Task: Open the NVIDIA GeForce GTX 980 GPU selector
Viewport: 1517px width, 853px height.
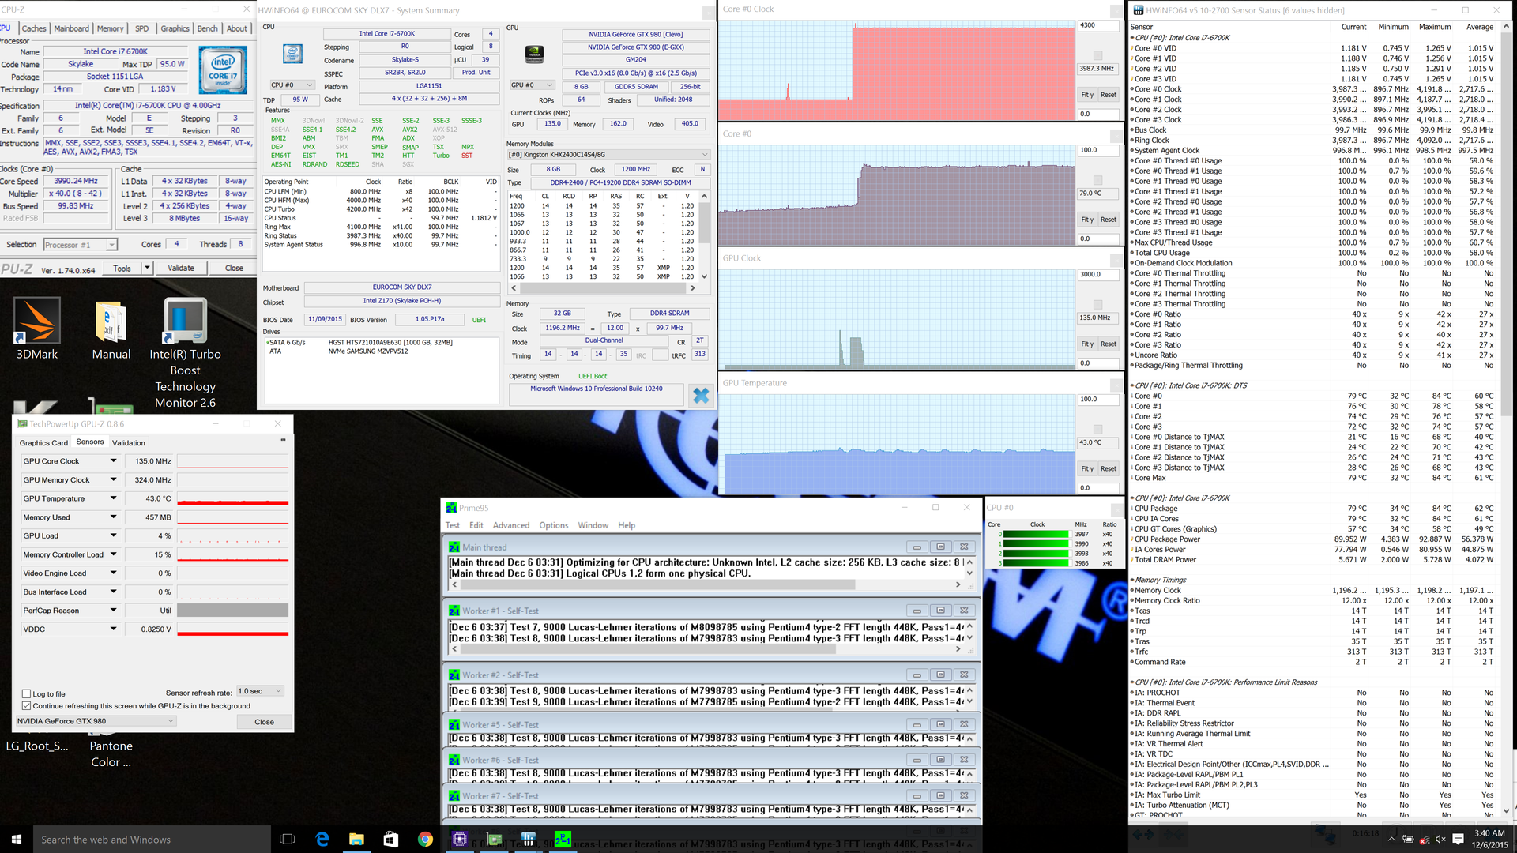Action: click(x=96, y=721)
